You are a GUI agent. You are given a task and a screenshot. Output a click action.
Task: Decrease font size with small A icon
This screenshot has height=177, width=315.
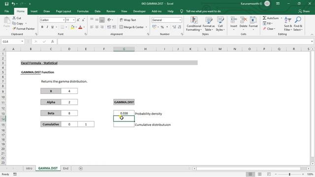click(83, 20)
